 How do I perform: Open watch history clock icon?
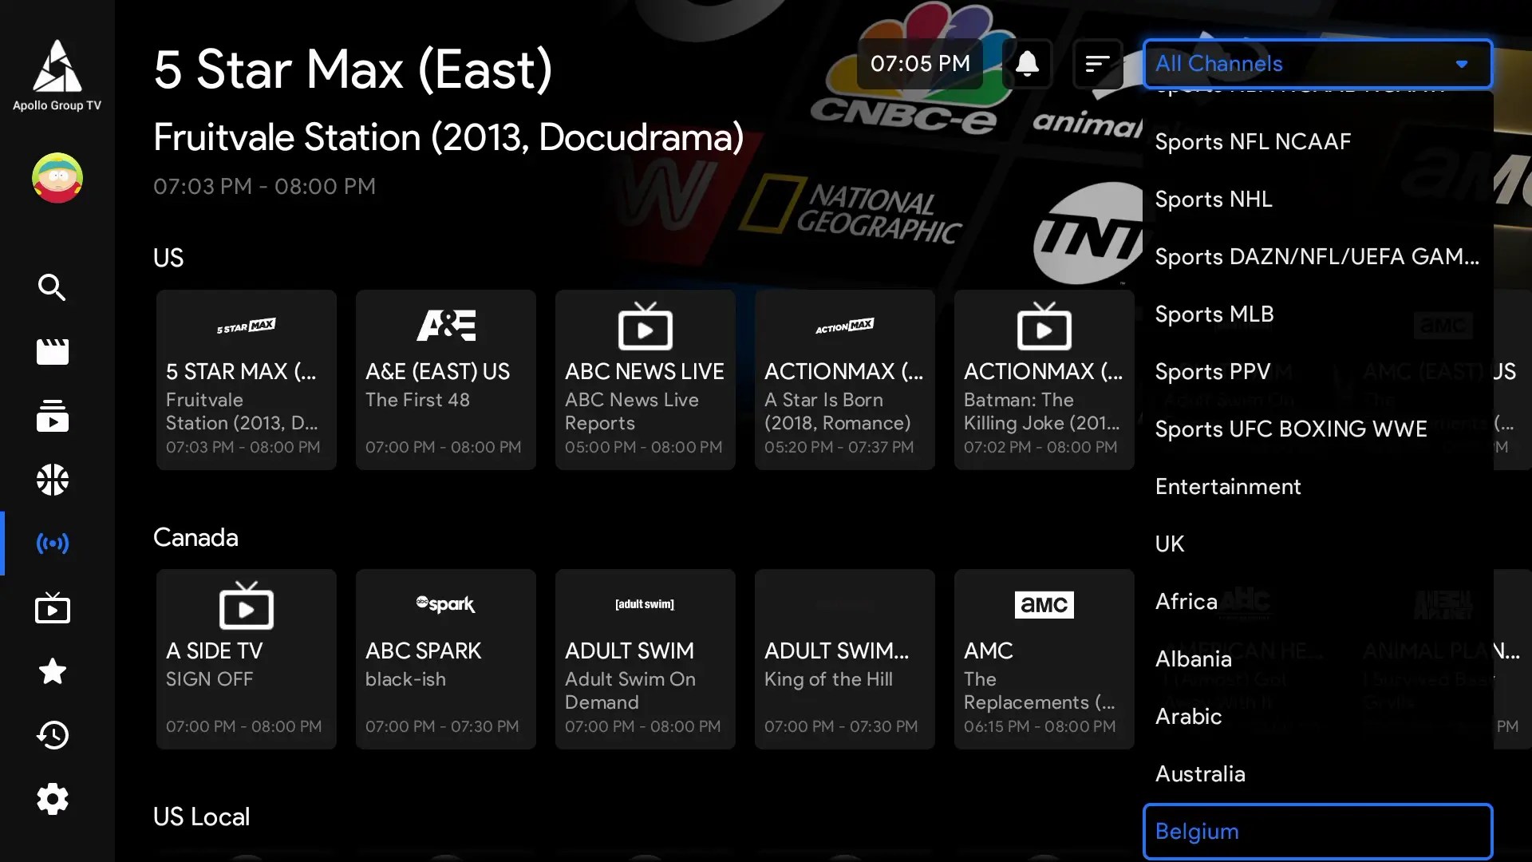[53, 735]
